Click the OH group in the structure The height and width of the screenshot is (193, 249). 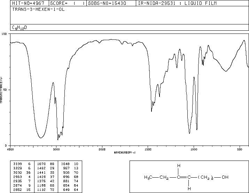click(x=225, y=177)
